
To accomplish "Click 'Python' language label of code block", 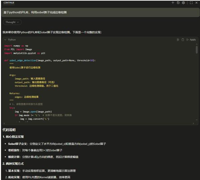I will pos(12,40).
